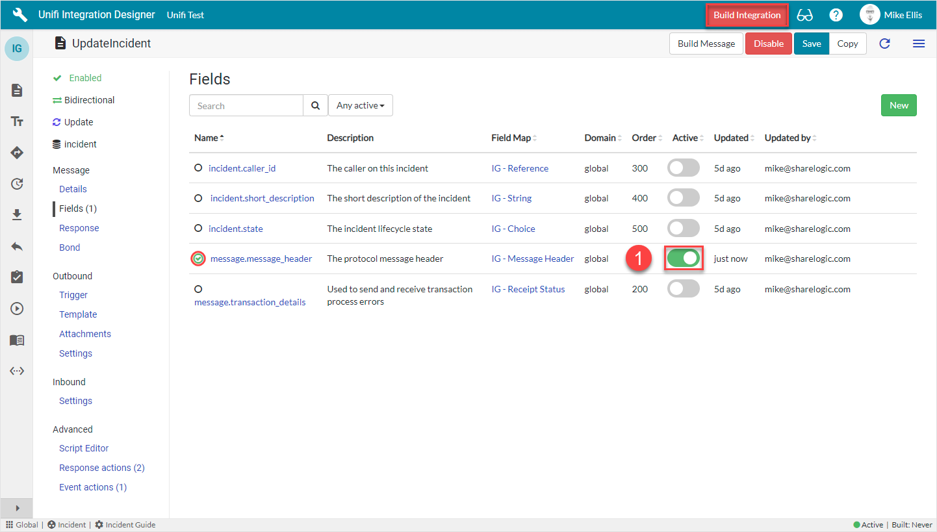Open the incident.short_description field link

[262, 198]
